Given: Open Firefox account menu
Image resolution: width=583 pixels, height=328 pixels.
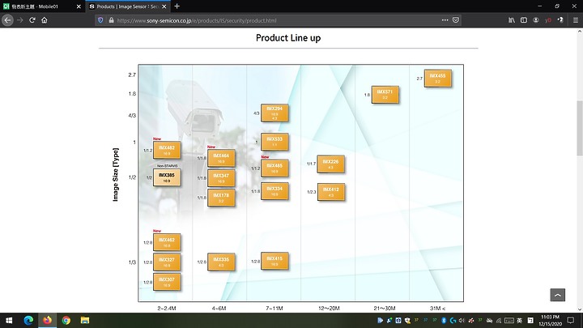Looking at the screenshot, I should pyautogui.click(x=536, y=20).
